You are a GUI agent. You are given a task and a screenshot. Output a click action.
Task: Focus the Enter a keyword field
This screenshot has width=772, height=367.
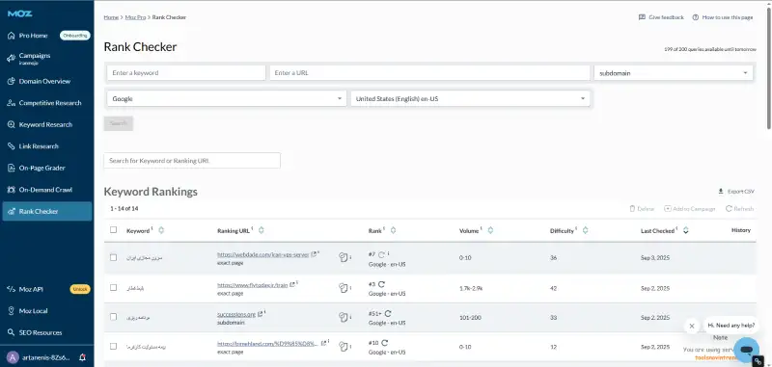[x=186, y=72]
